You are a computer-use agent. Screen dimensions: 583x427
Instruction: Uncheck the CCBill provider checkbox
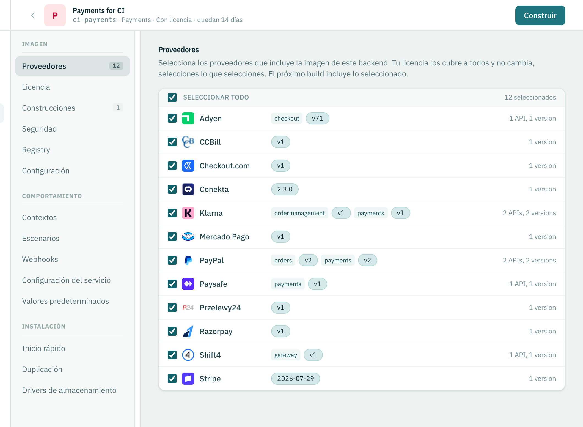point(172,142)
